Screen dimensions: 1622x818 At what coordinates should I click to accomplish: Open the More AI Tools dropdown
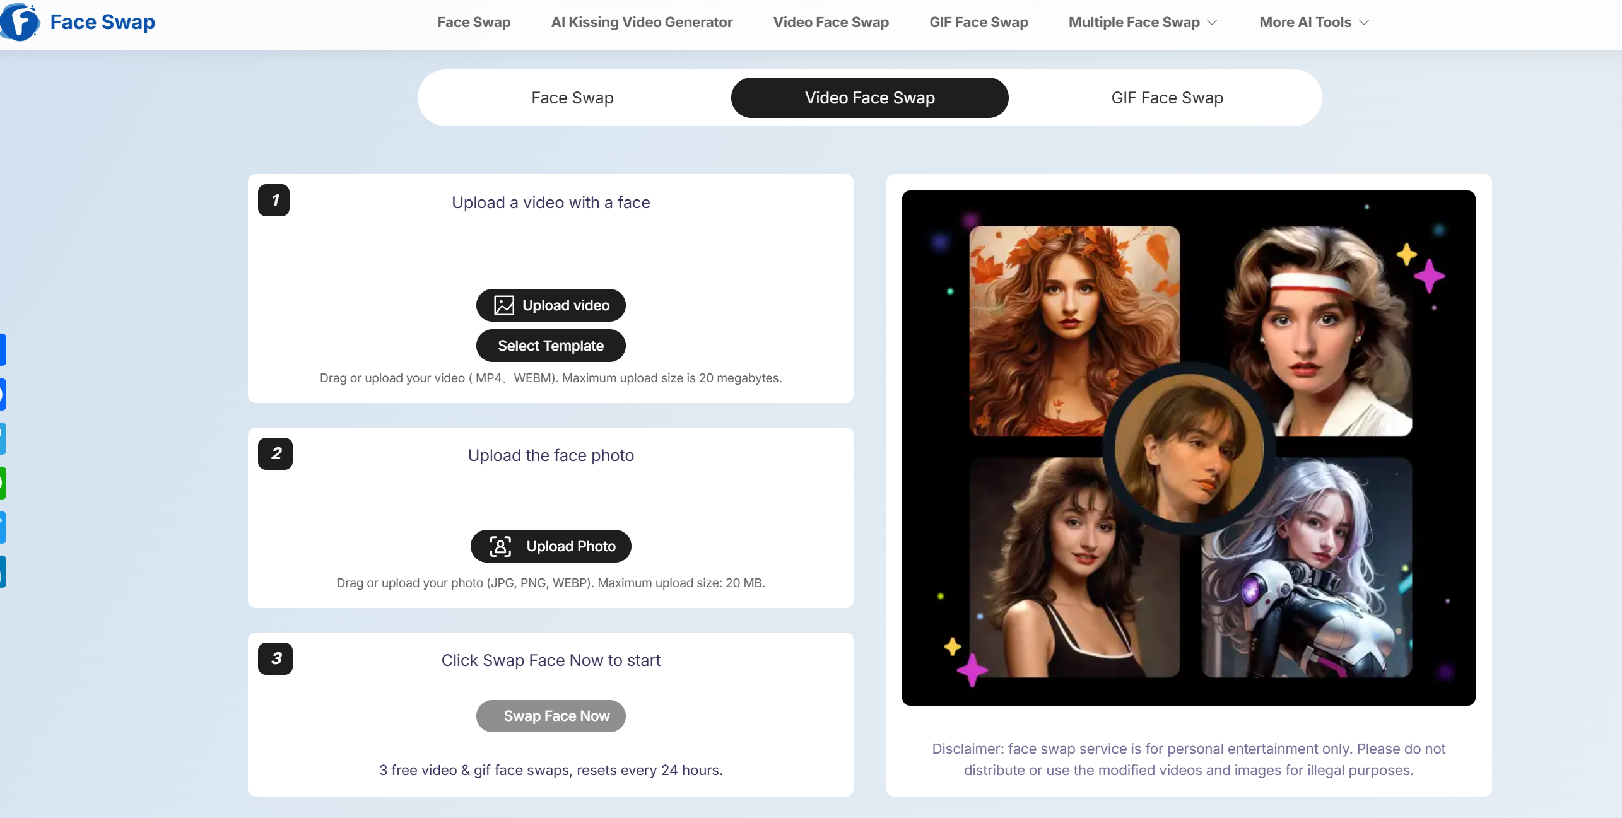point(1305,23)
